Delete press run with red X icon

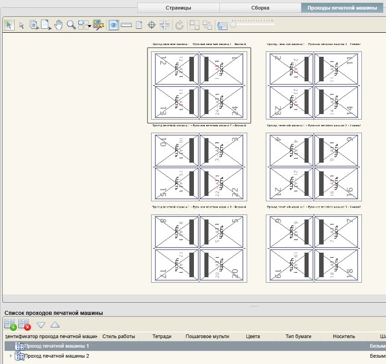tap(25, 324)
